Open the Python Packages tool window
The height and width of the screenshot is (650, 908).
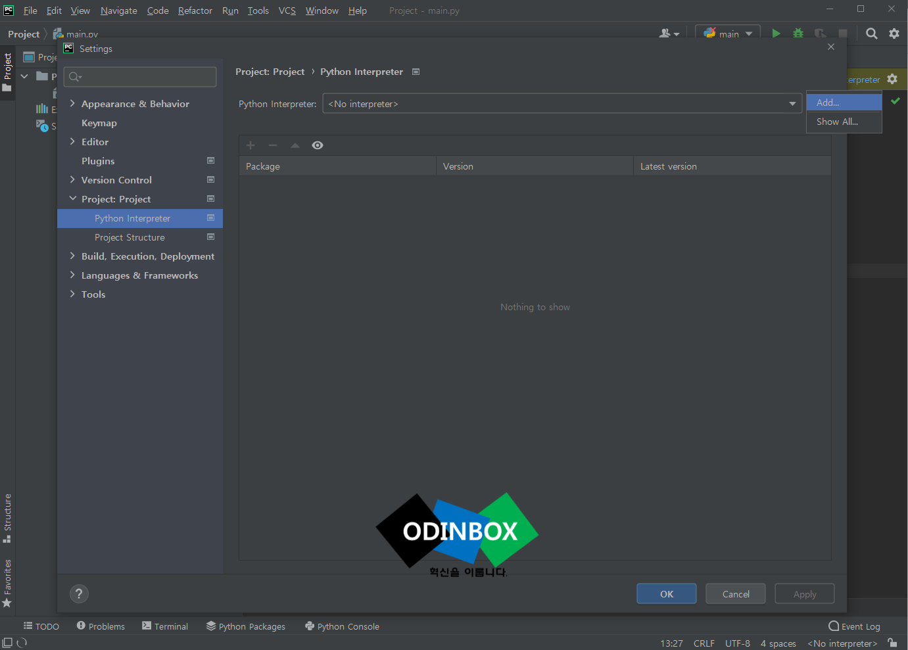click(246, 626)
